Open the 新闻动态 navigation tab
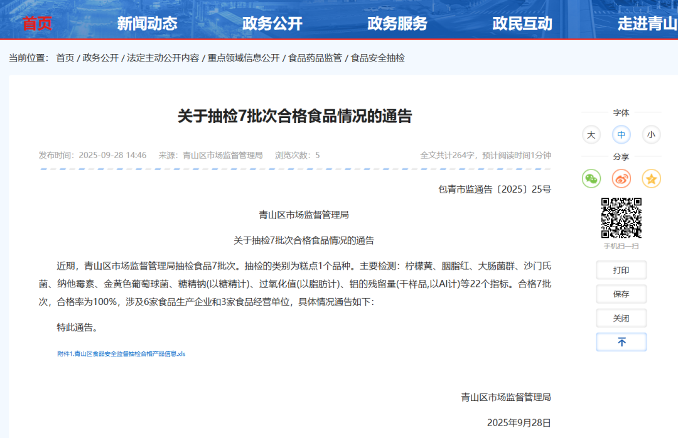The image size is (678, 438). coord(147,24)
